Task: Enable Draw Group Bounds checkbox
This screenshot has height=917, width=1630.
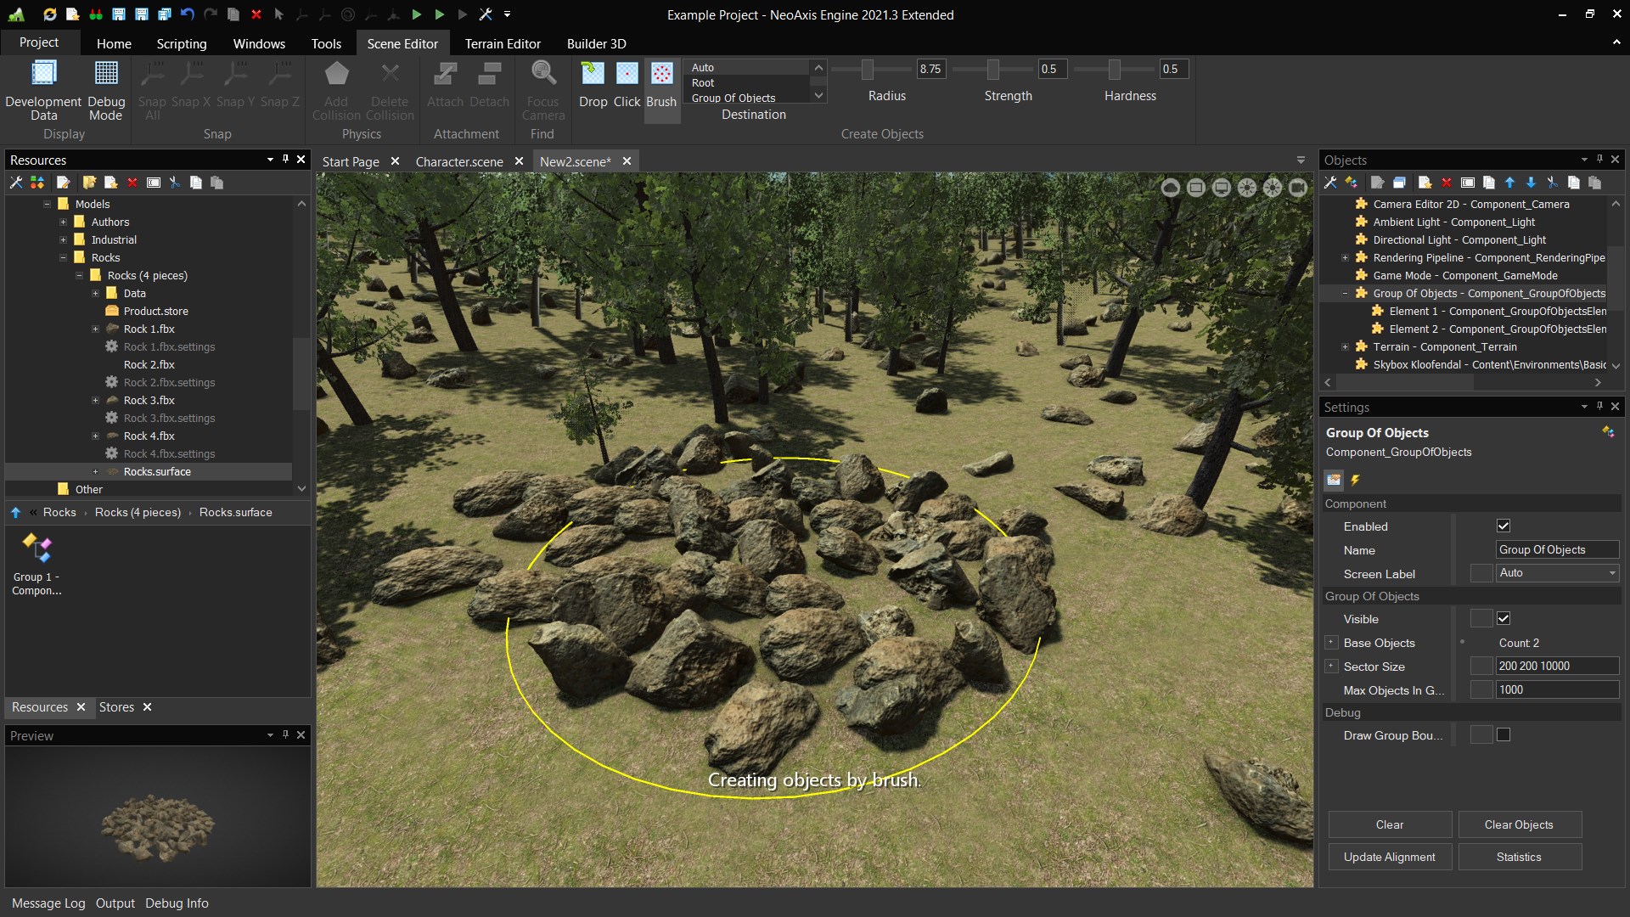Action: point(1504,735)
